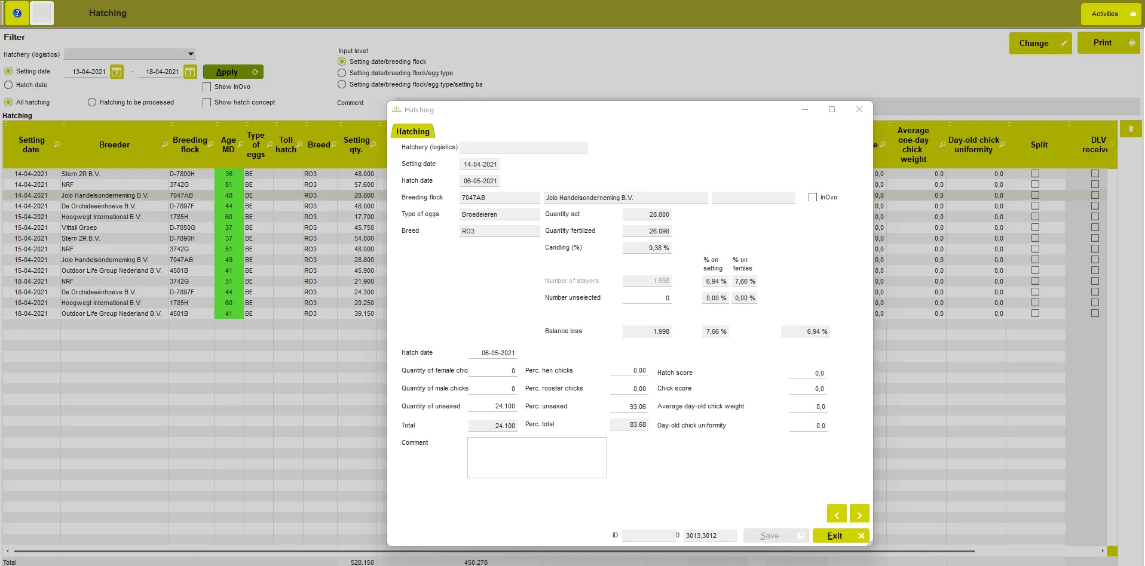Go to next hatching record arrow

(859, 514)
